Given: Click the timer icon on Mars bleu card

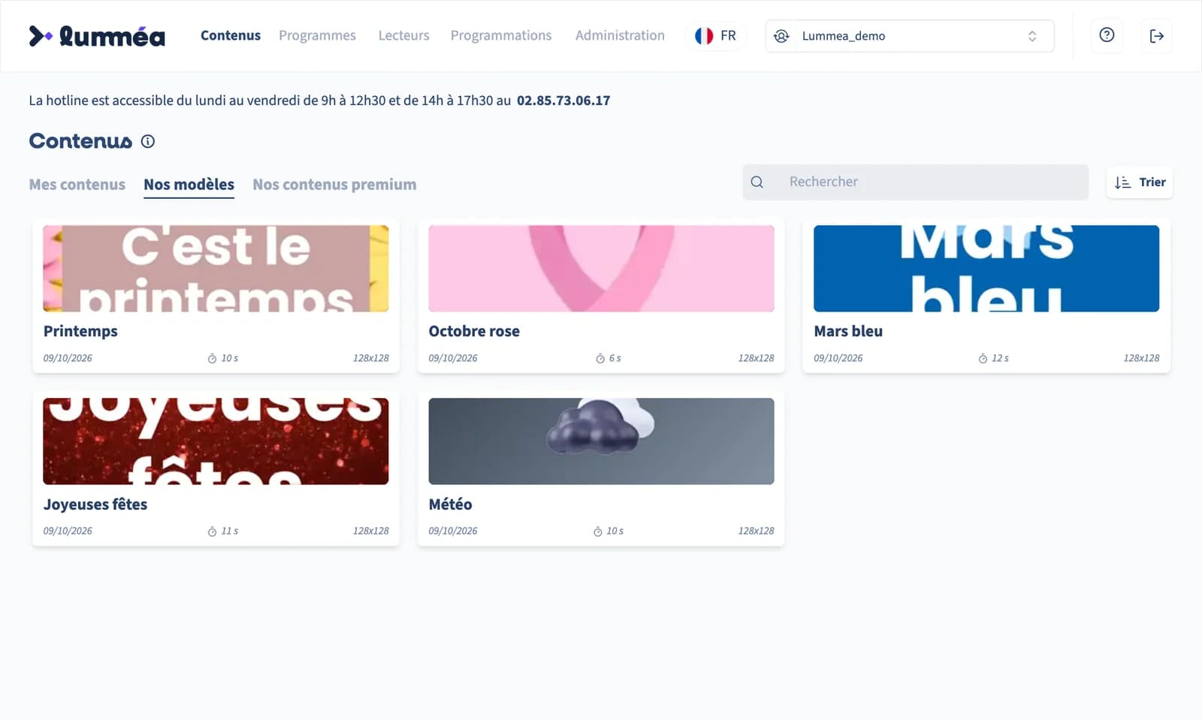Looking at the screenshot, I should click(983, 359).
